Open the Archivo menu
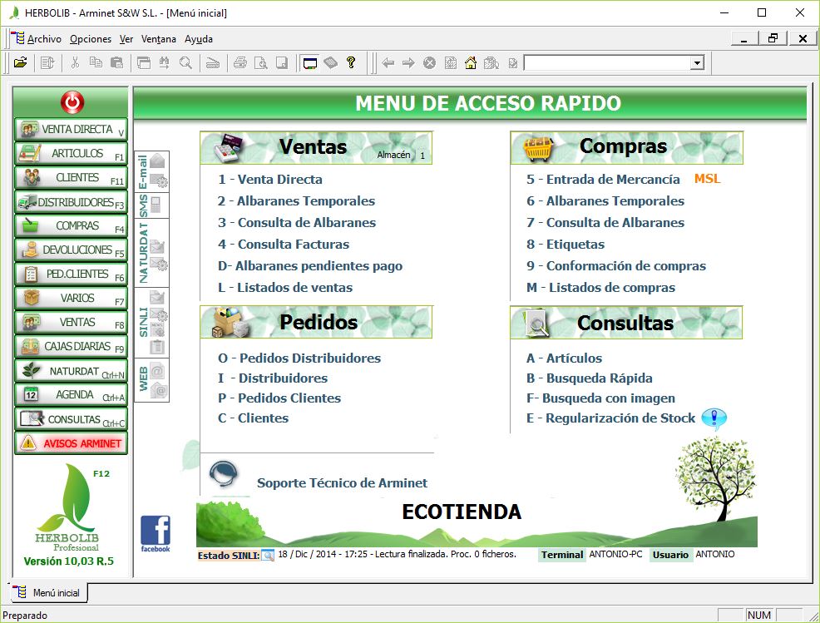This screenshot has height=623, width=820. (x=44, y=39)
